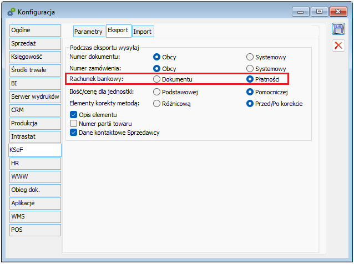Select Serwer wydruków section

click(34, 97)
